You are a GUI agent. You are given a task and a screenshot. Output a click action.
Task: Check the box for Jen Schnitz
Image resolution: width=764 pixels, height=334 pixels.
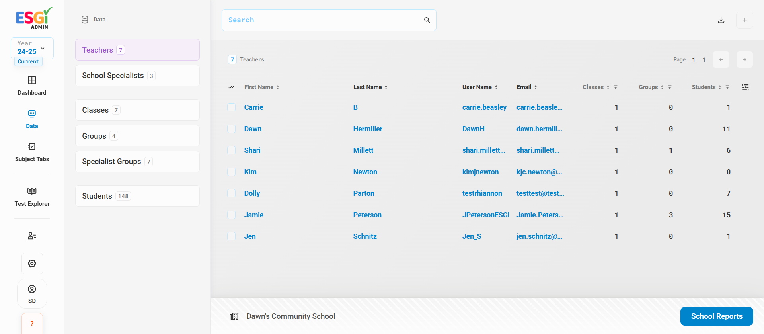[x=231, y=236]
